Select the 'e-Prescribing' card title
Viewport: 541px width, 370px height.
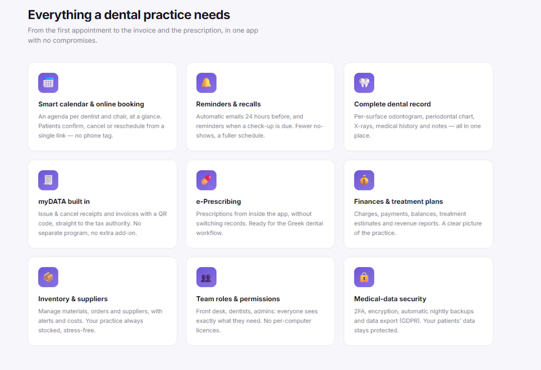pos(218,201)
